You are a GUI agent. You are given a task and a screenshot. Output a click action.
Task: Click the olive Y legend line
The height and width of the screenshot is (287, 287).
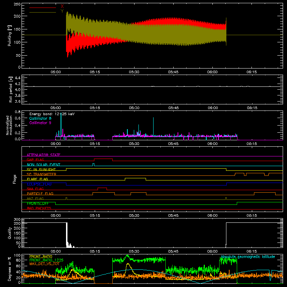click(43, 12)
